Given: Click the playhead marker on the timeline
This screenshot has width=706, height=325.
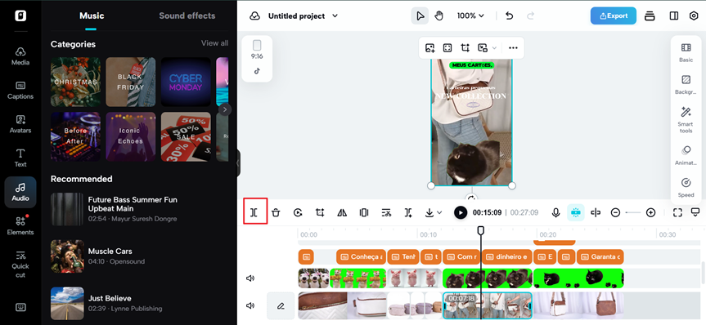Looking at the screenshot, I should [481, 230].
